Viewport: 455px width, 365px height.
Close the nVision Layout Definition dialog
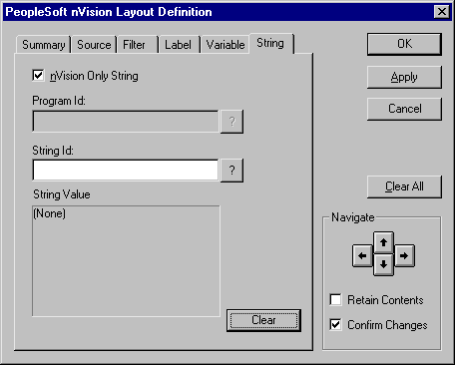coord(442,12)
